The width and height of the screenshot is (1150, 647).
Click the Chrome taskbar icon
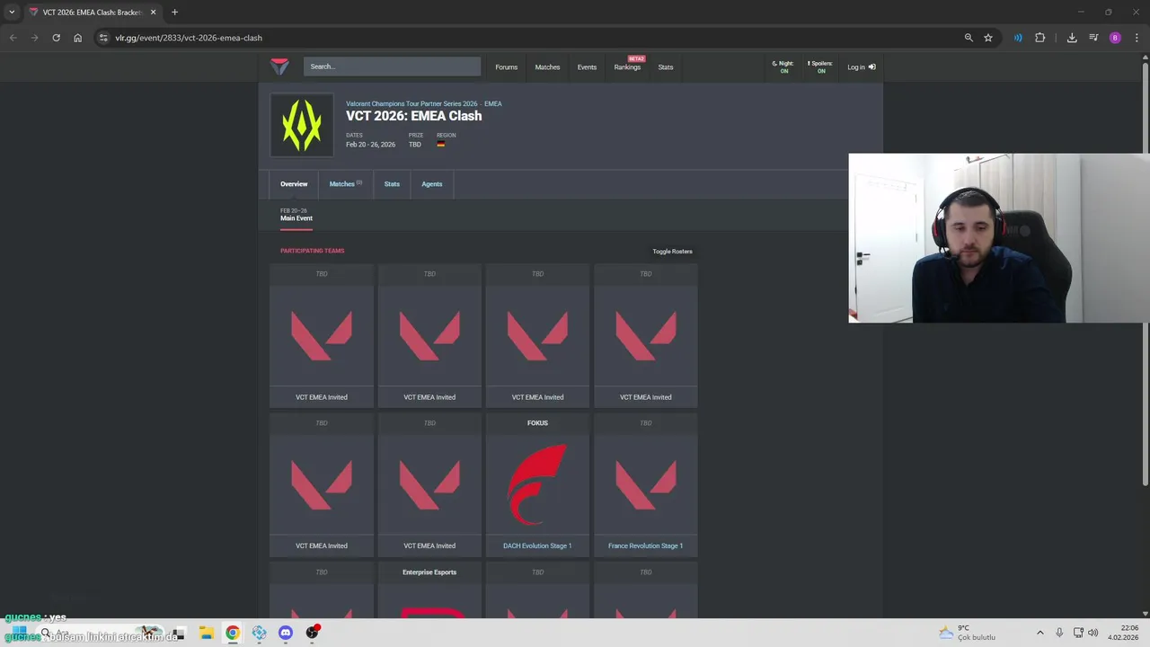pyautogui.click(x=233, y=633)
